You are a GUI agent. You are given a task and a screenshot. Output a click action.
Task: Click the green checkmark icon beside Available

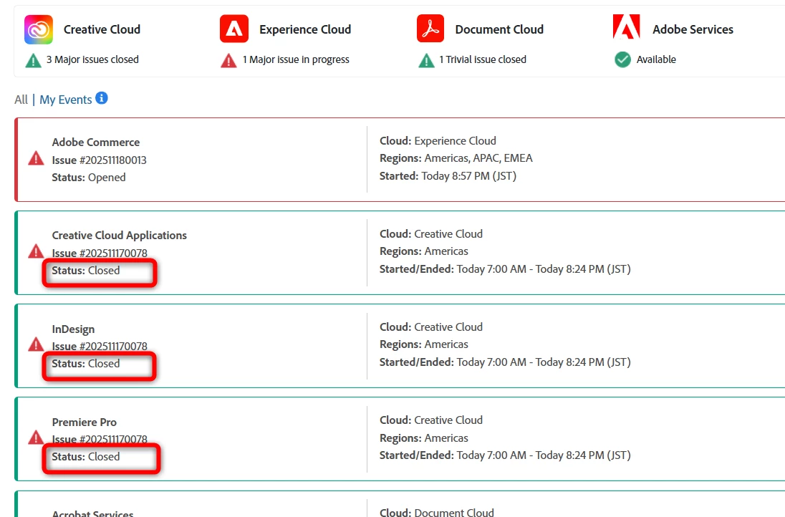(623, 59)
